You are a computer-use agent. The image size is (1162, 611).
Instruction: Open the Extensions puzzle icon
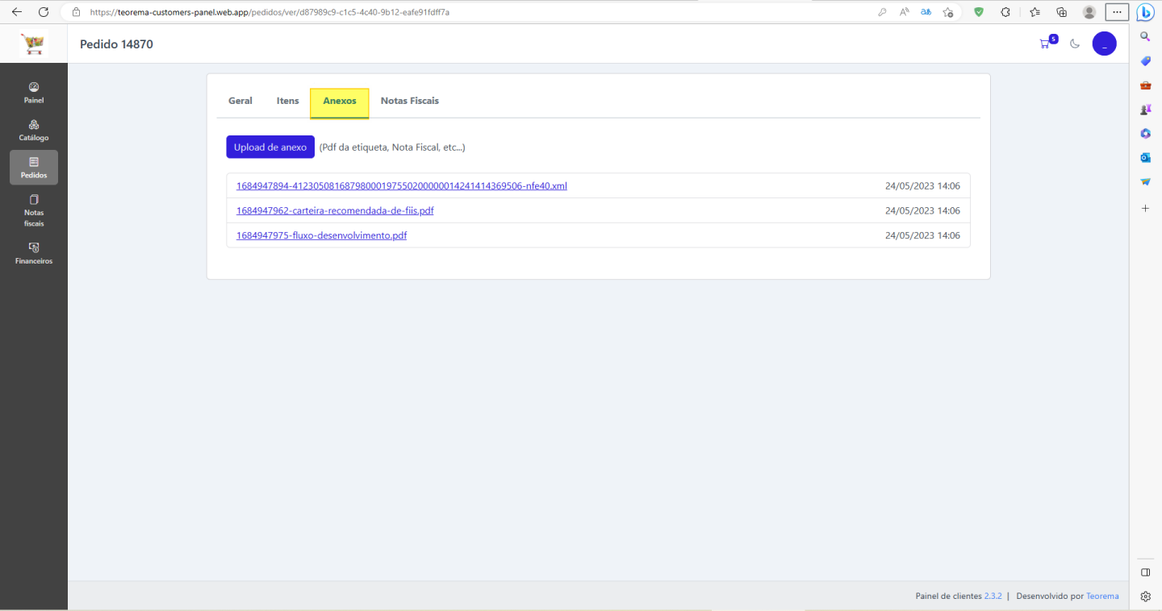pos(1005,12)
